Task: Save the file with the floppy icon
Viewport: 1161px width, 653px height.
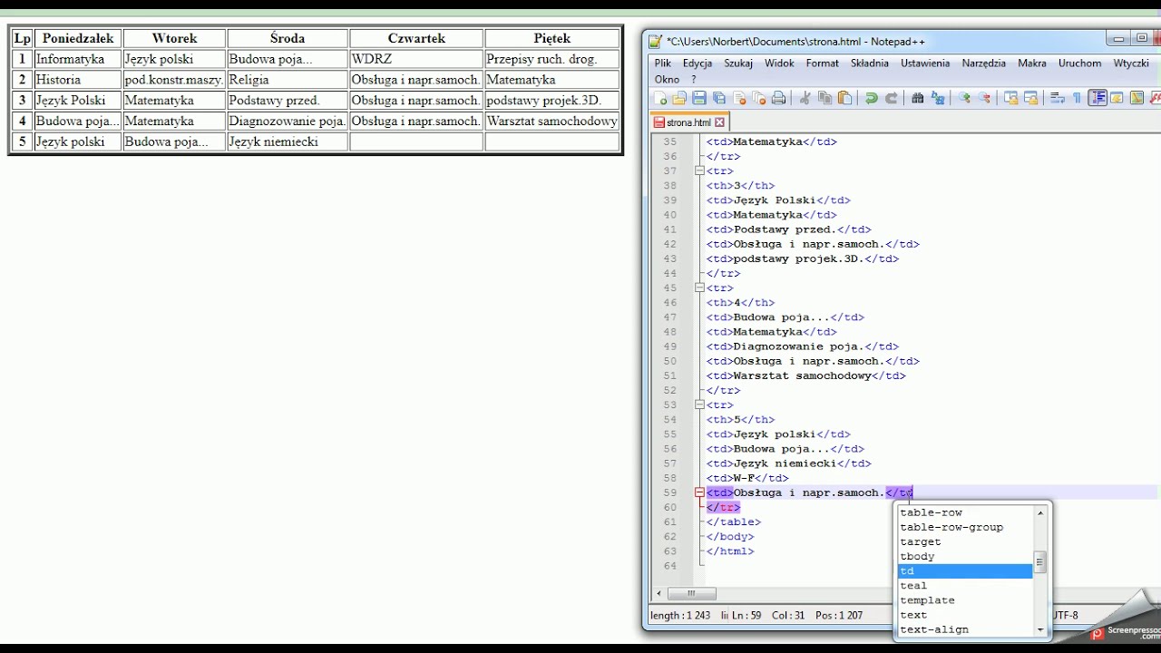Action: coord(699,98)
